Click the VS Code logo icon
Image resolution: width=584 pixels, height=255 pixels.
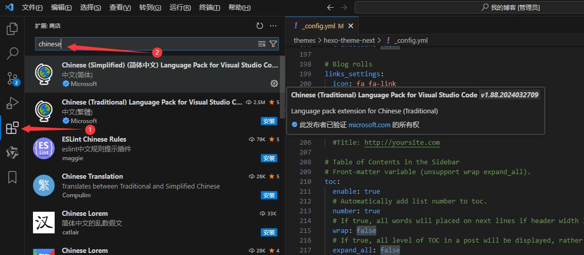click(9, 7)
